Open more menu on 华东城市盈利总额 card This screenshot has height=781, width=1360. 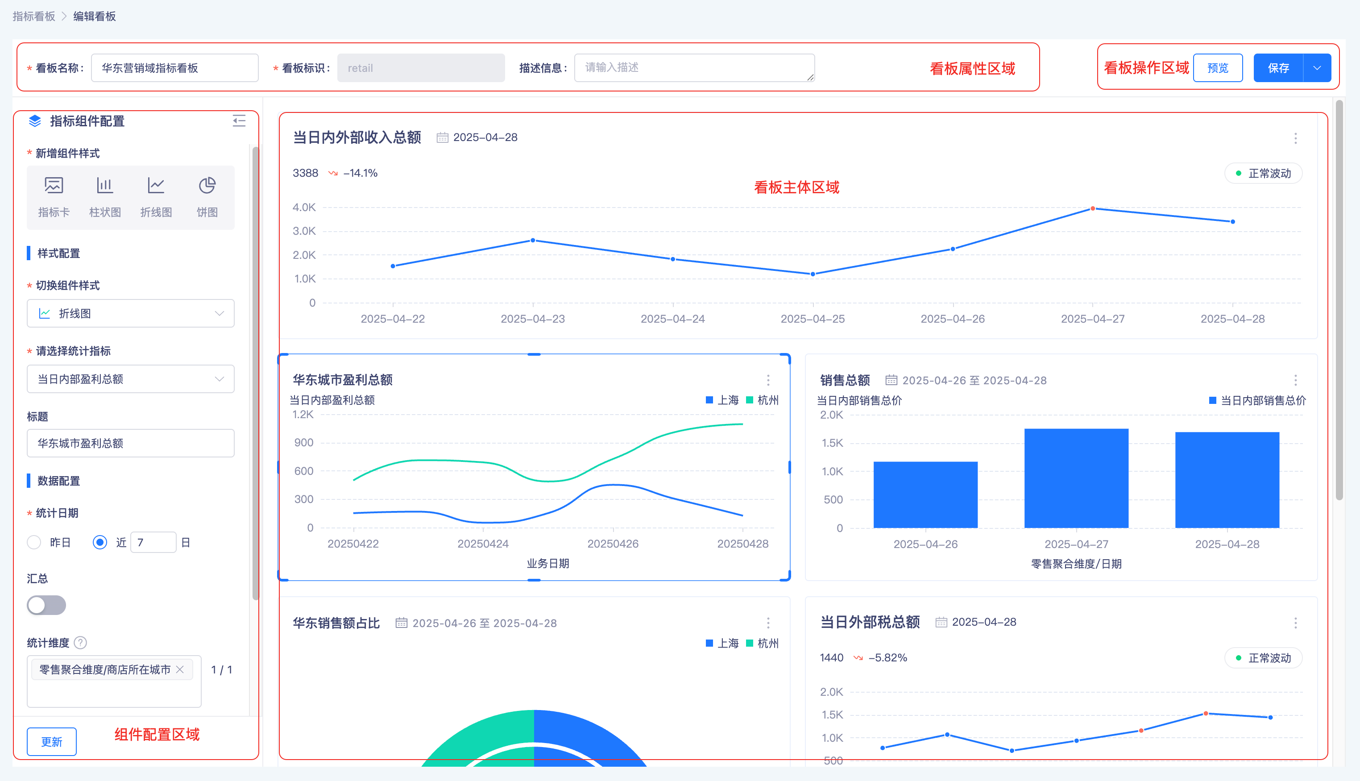[768, 380]
